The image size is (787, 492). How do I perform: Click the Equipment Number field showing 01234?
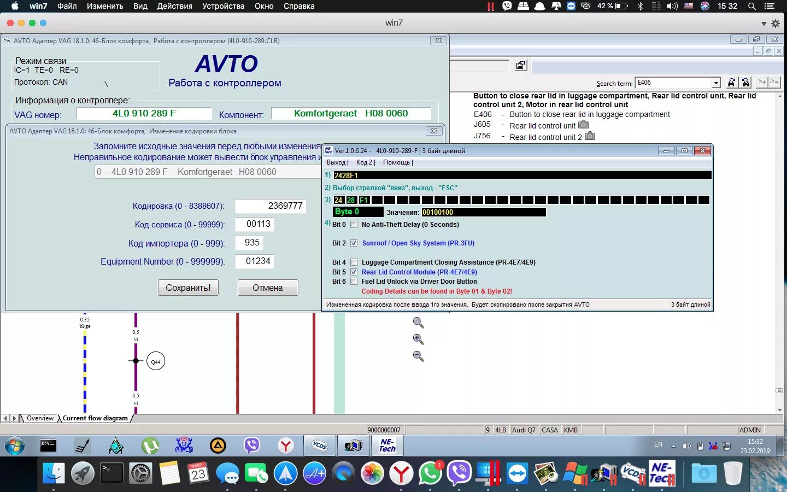click(x=254, y=261)
